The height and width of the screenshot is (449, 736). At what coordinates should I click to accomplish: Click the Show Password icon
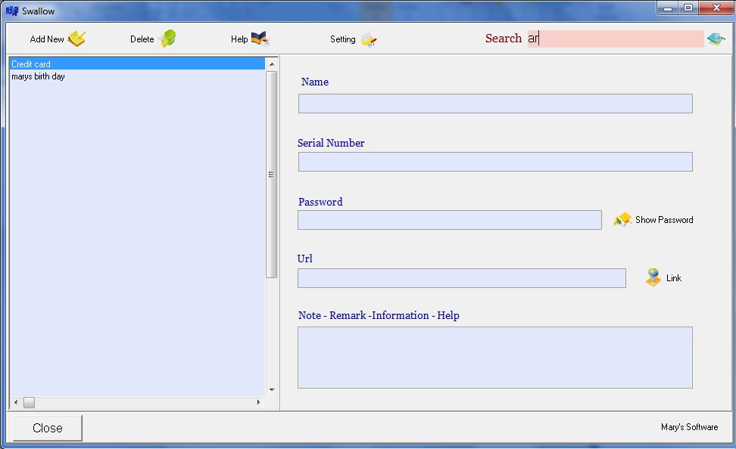(622, 220)
